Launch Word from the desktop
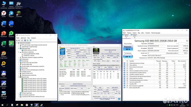The width and height of the screenshot is (191, 107). click(4, 24)
